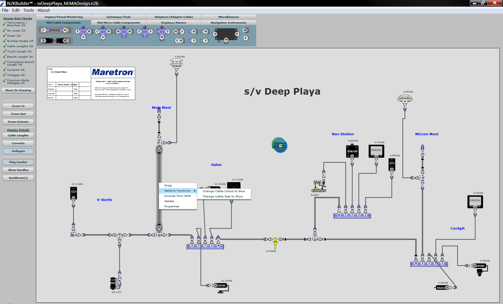Open the File menu
This screenshot has width=503, height=304.
pyautogui.click(x=5, y=10)
